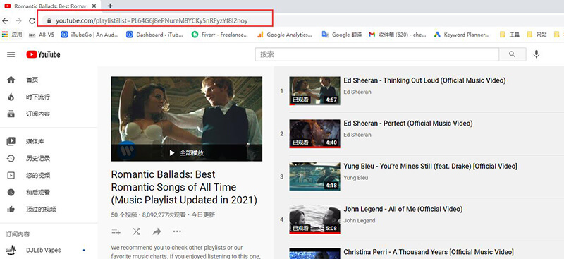
Task: Go to Home in sidebar
Action: pyautogui.click(x=11, y=80)
